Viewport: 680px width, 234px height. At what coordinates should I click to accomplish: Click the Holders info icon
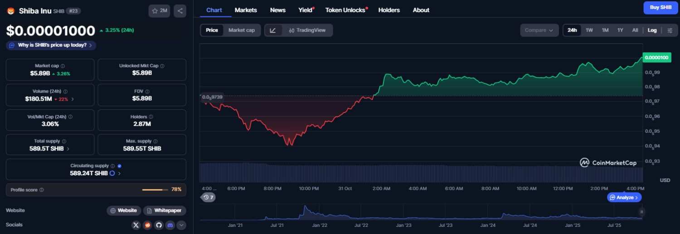tap(151, 117)
